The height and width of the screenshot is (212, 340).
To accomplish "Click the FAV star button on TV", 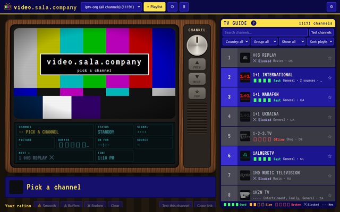I will [x=197, y=93].
